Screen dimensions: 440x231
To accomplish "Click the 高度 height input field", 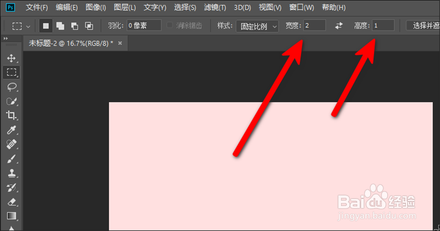I will click(383, 26).
